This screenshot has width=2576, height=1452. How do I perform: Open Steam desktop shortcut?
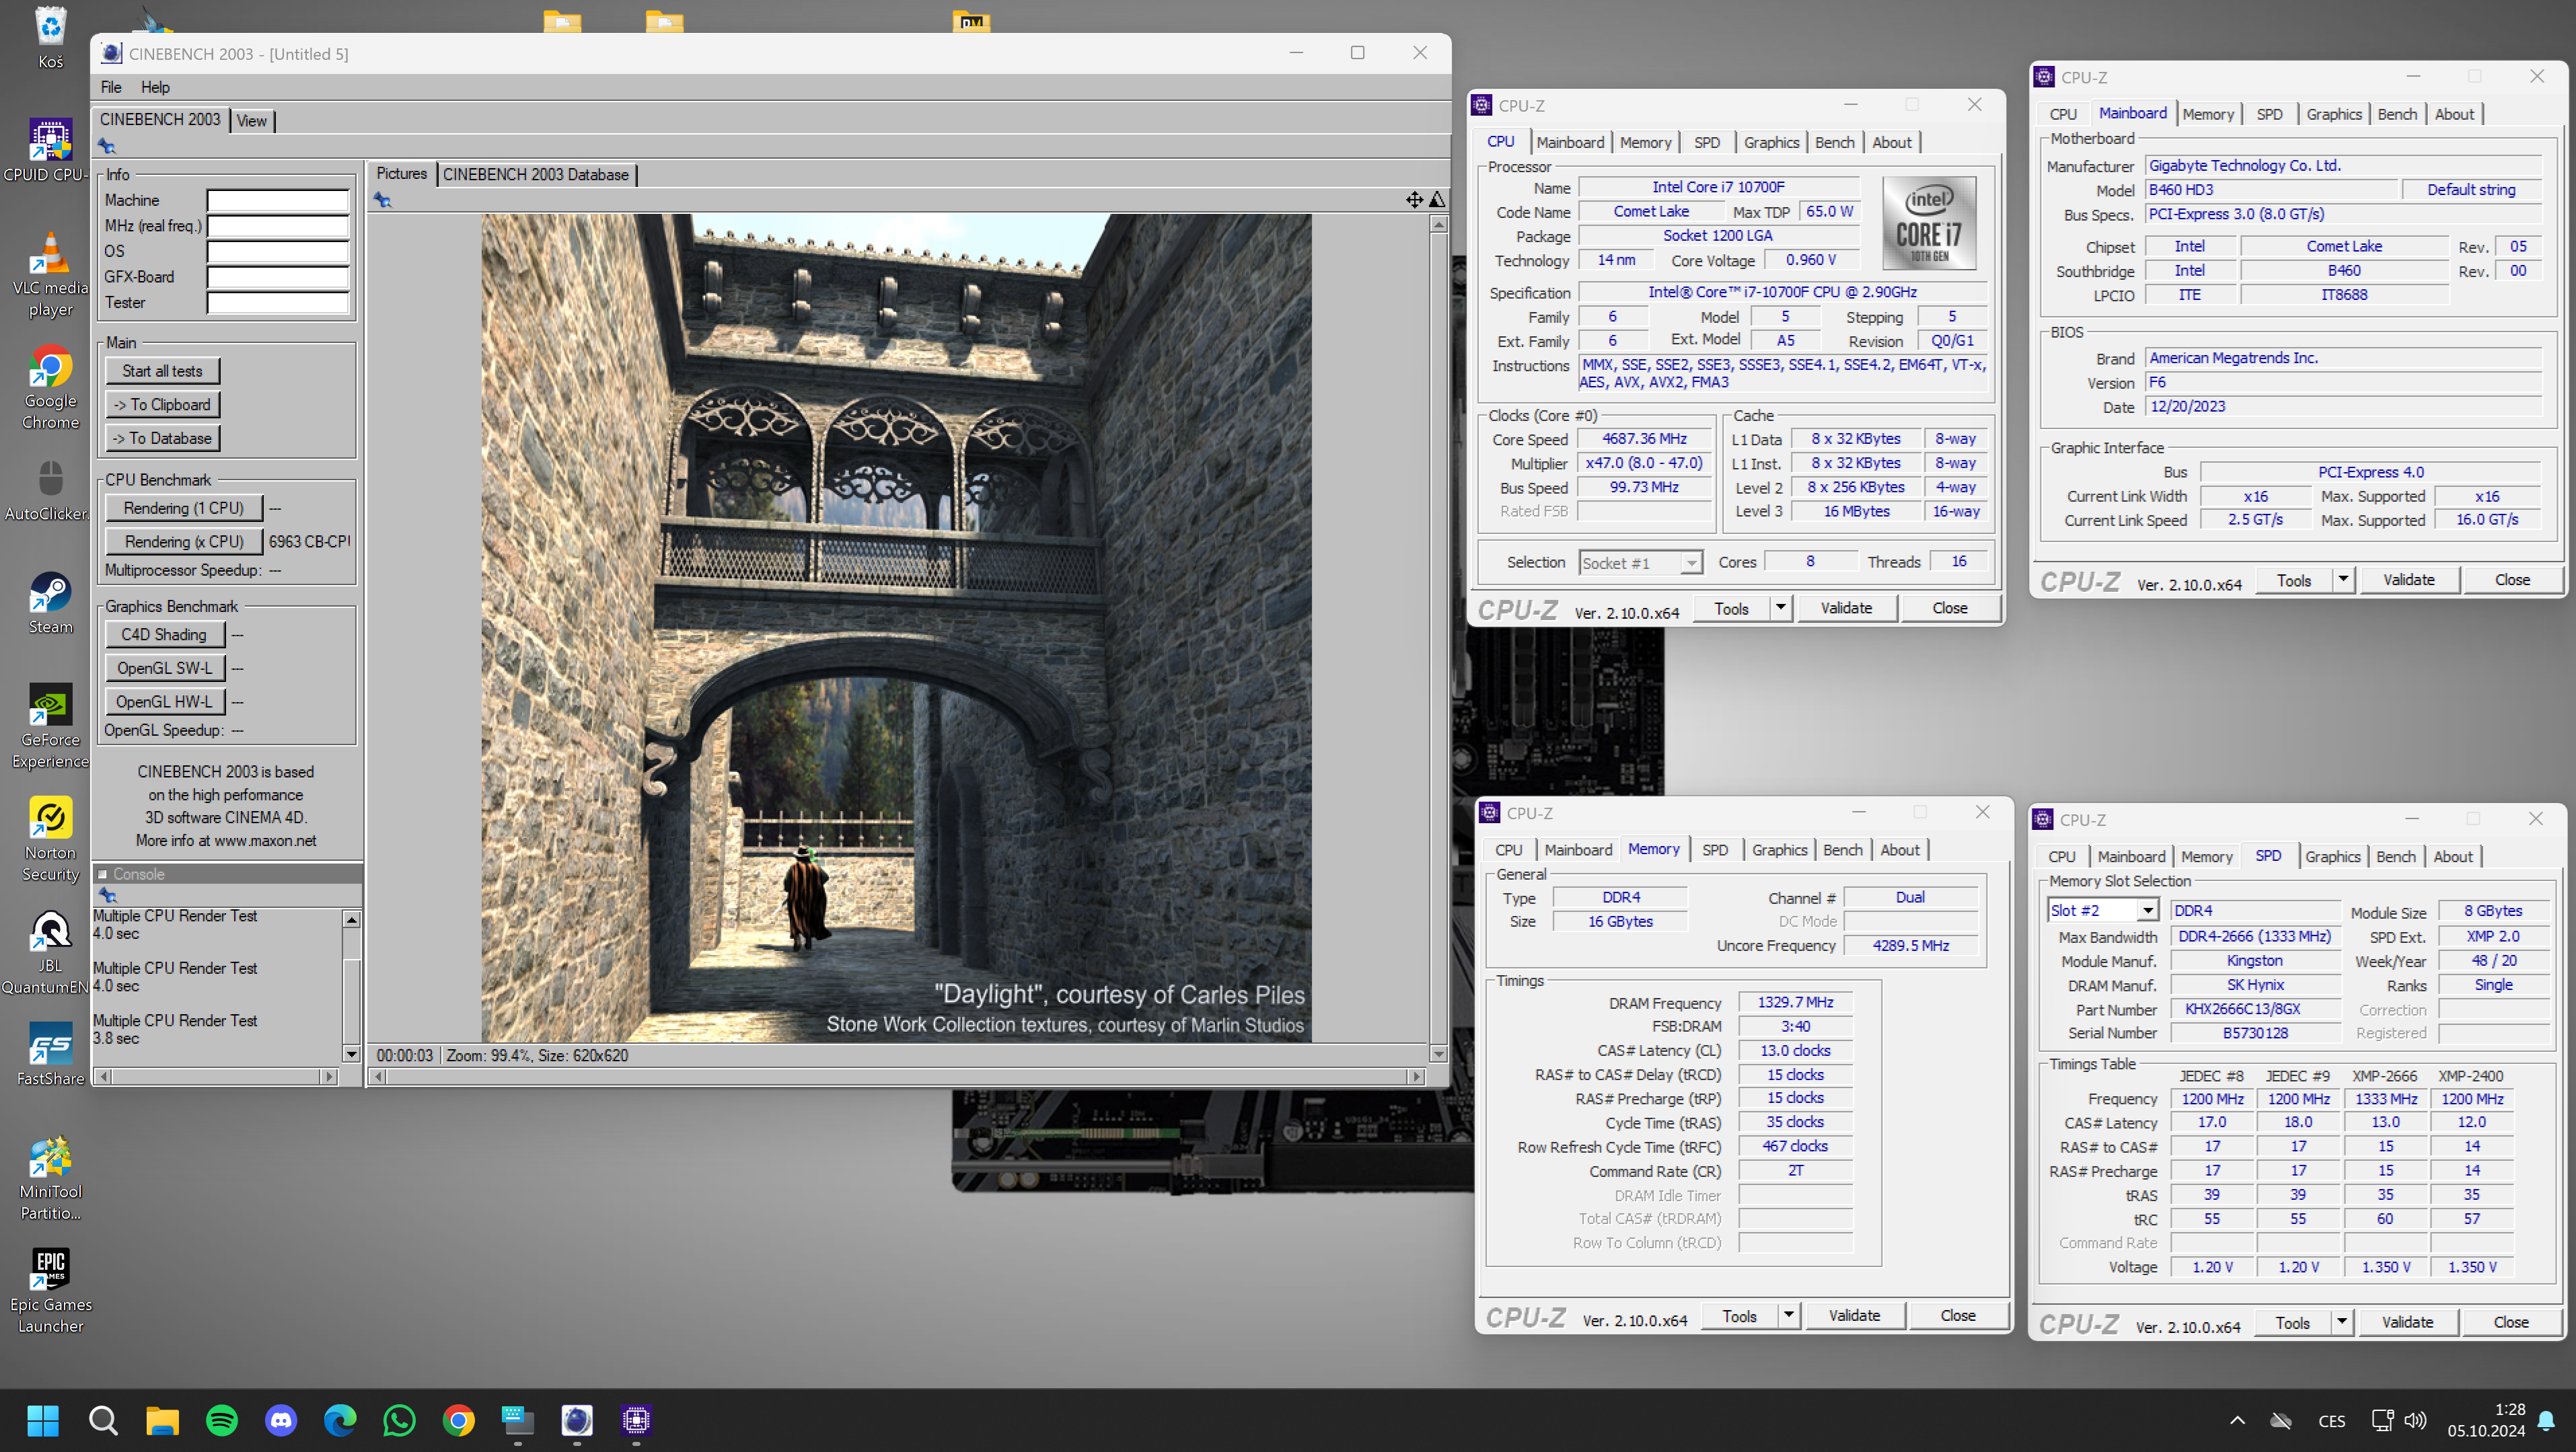click(50, 603)
